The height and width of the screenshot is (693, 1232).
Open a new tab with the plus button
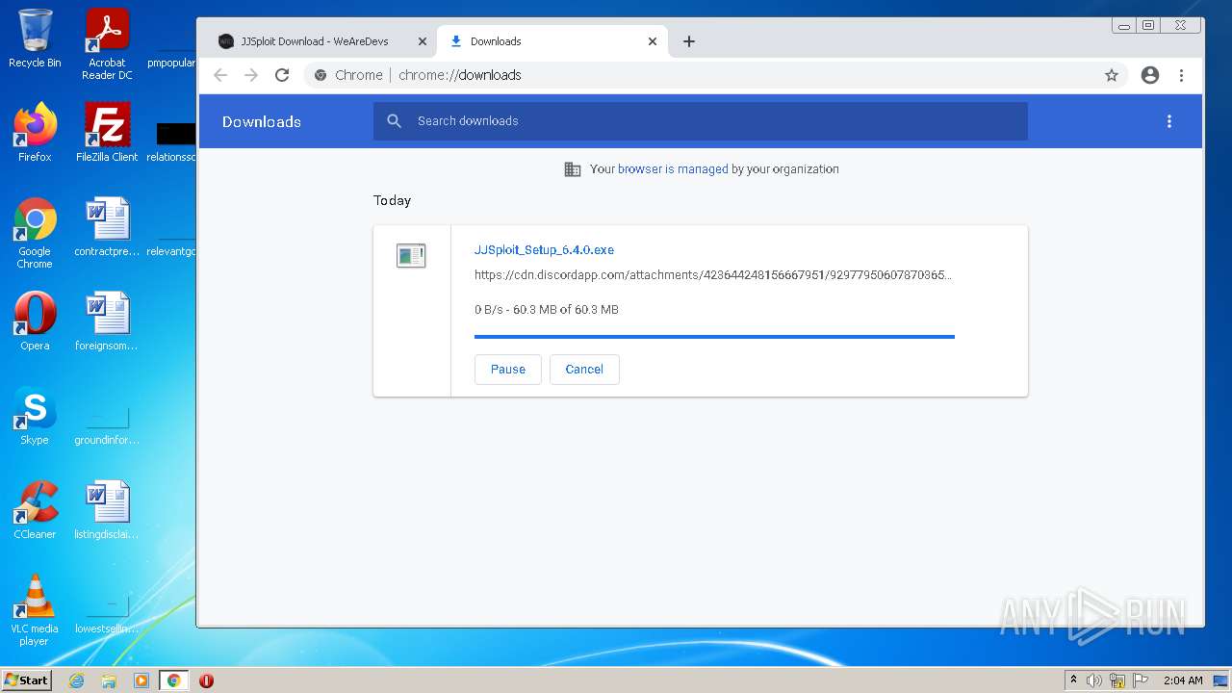click(x=688, y=41)
